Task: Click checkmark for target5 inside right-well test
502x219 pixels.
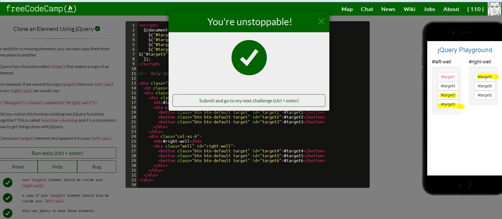Action: (x=8, y=182)
